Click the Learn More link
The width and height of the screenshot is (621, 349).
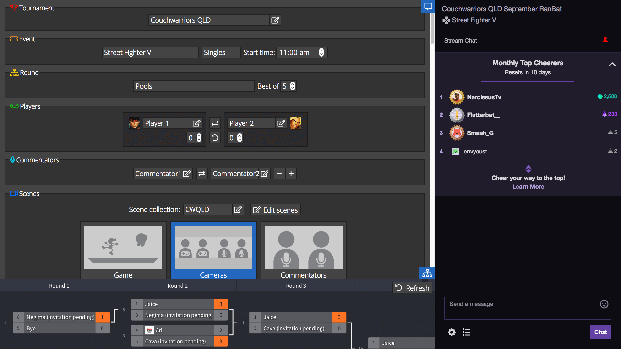pyautogui.click(x=528, y=187)
